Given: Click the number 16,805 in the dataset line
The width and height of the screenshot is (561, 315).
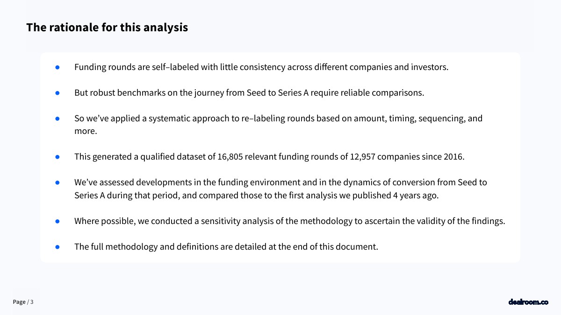Looking at the screenshot, I should [230, 157].
